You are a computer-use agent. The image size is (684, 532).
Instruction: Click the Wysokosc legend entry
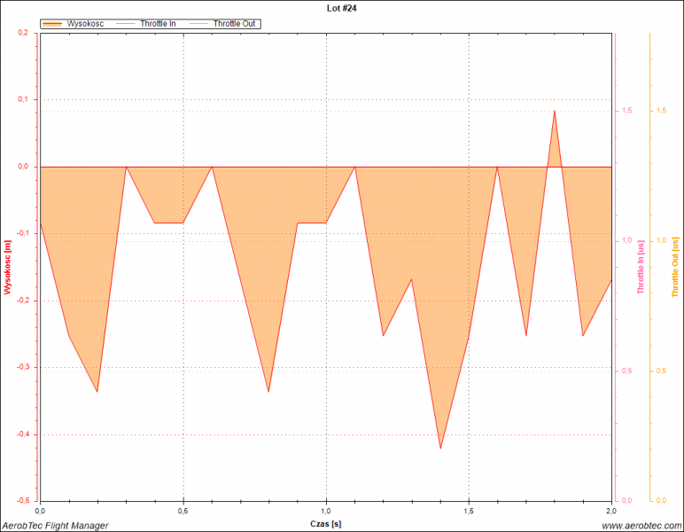point(85,23)
